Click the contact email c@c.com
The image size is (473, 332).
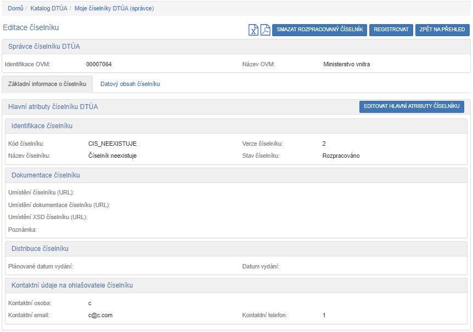[100, 315]
